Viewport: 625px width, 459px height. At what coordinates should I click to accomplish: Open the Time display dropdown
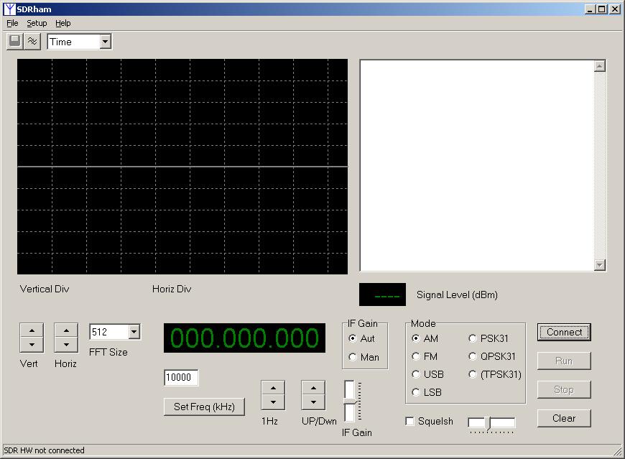[106, 42]
